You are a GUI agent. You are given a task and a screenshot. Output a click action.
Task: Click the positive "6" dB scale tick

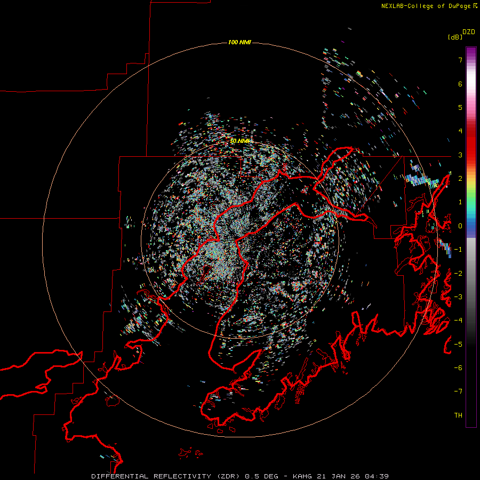tap(460, 84)
